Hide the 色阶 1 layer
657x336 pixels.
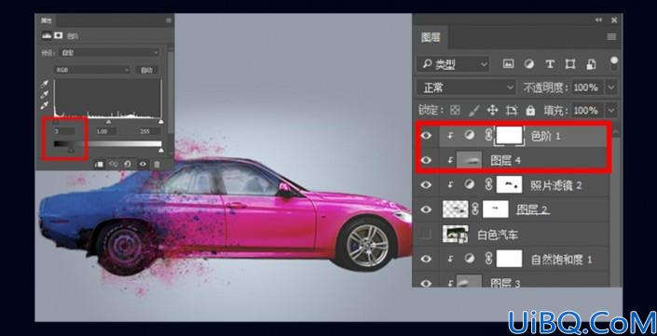tap(426, 136)
